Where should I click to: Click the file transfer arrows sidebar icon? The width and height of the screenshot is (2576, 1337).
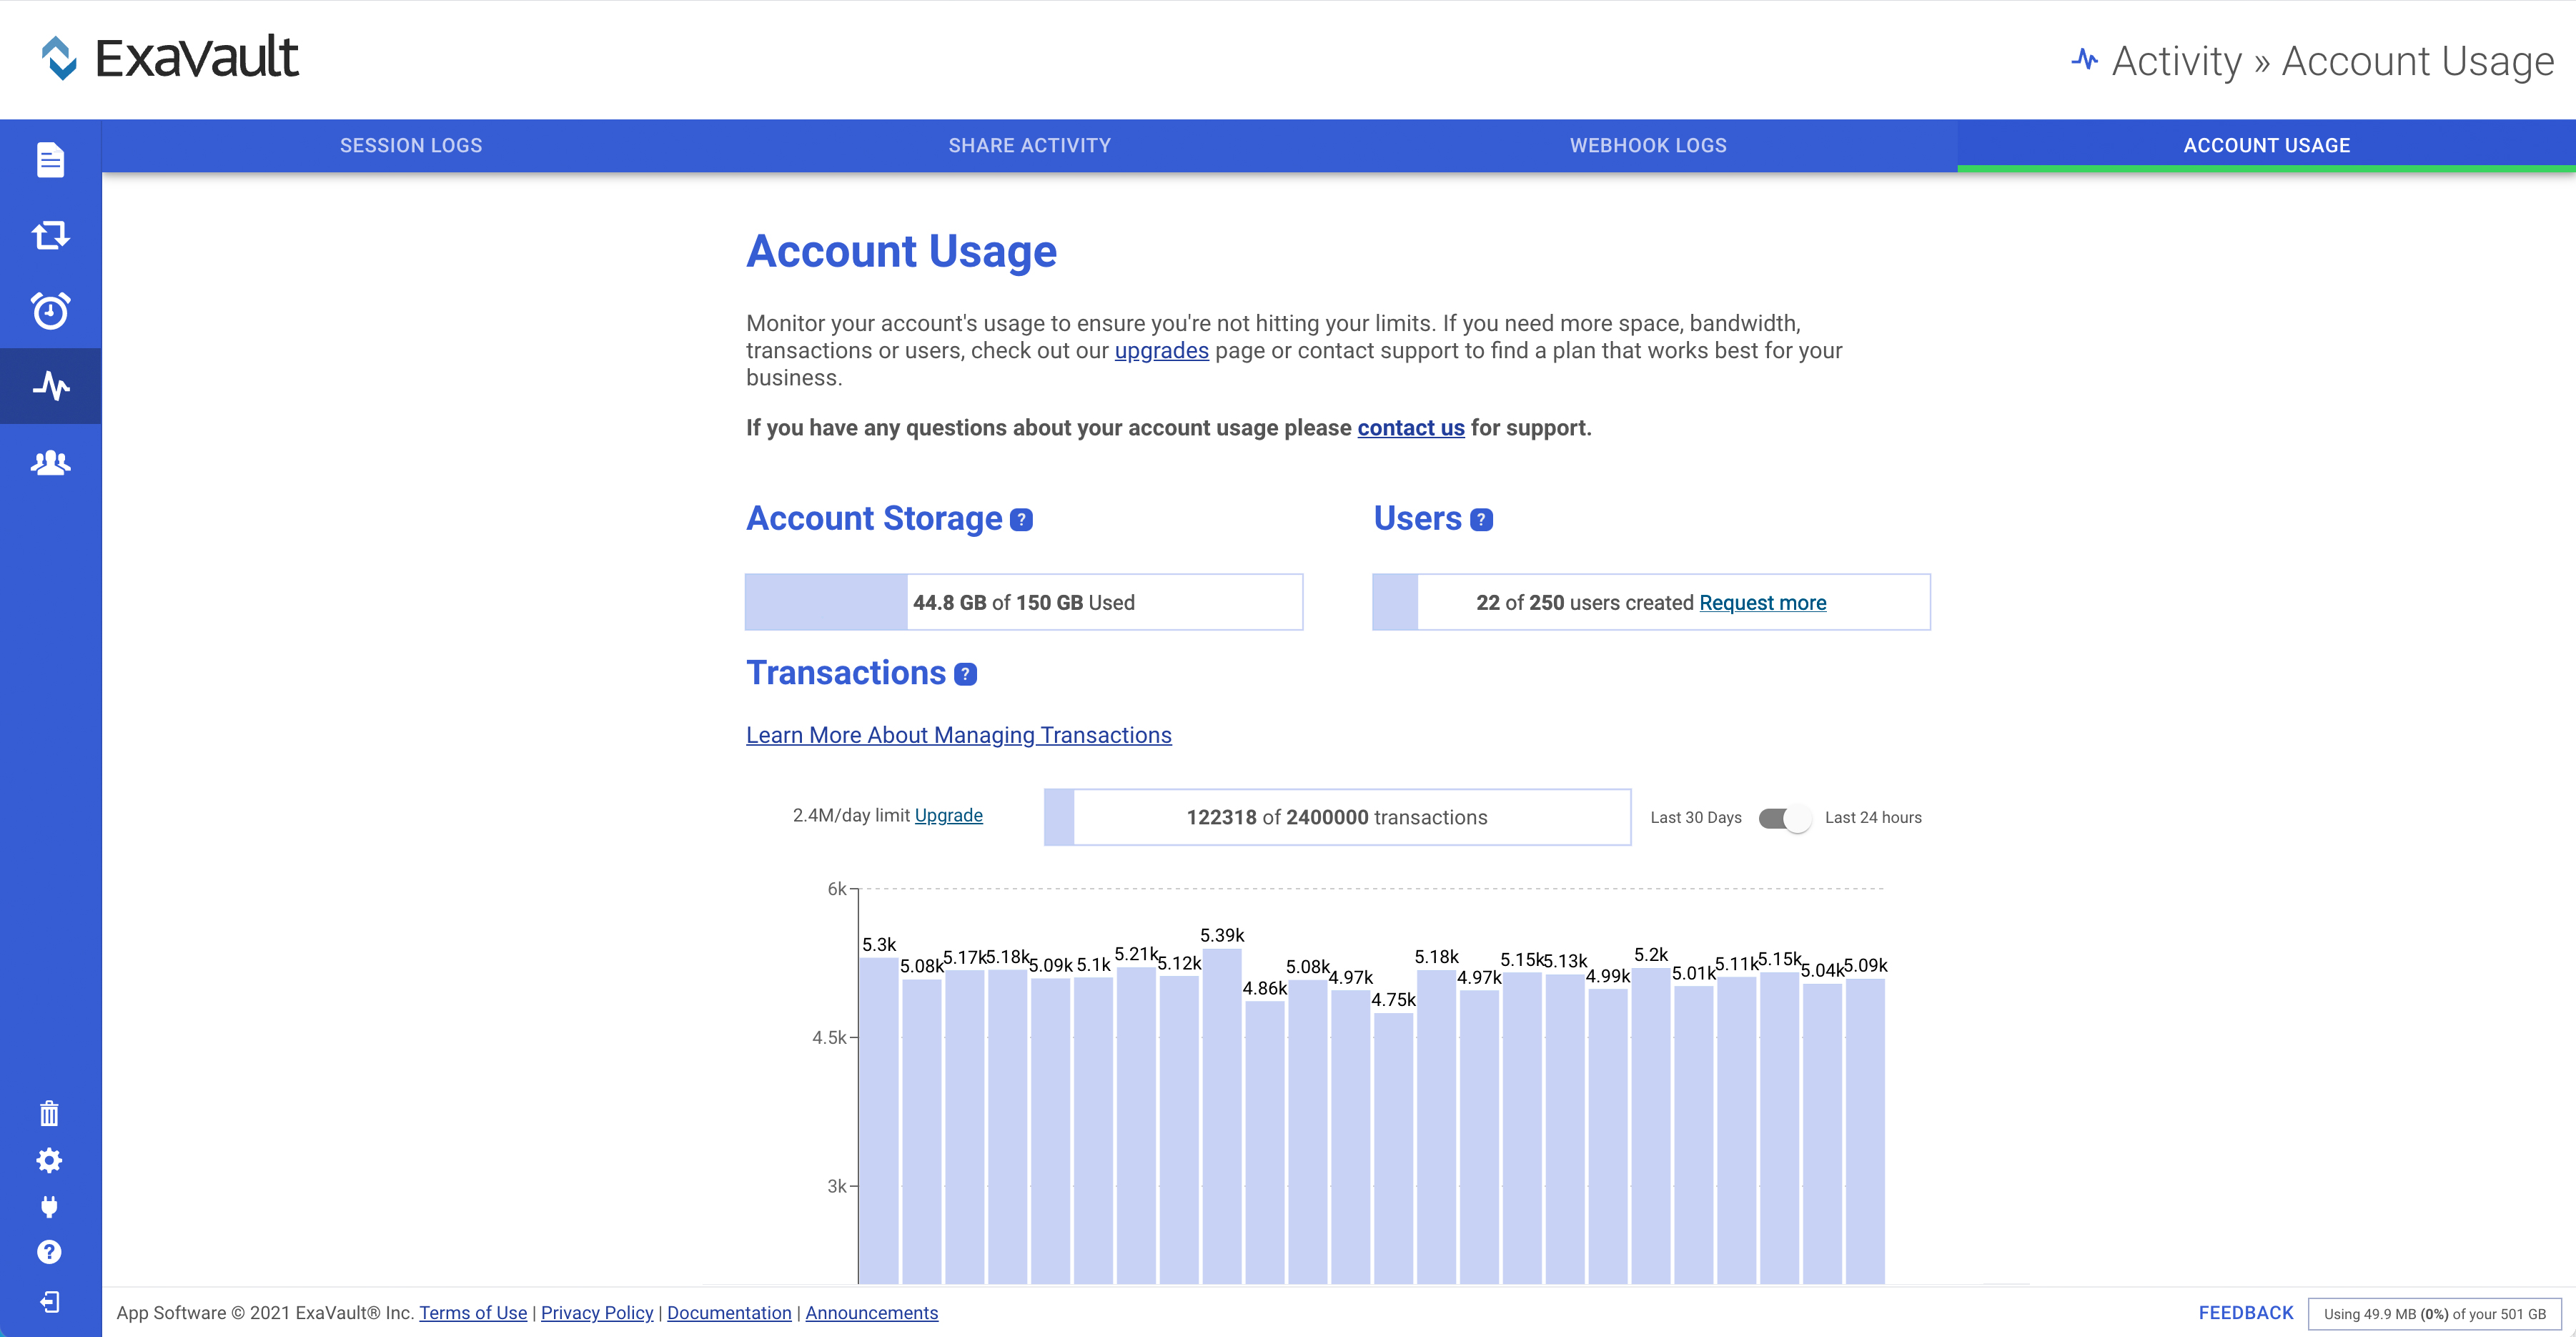(50, 236)
